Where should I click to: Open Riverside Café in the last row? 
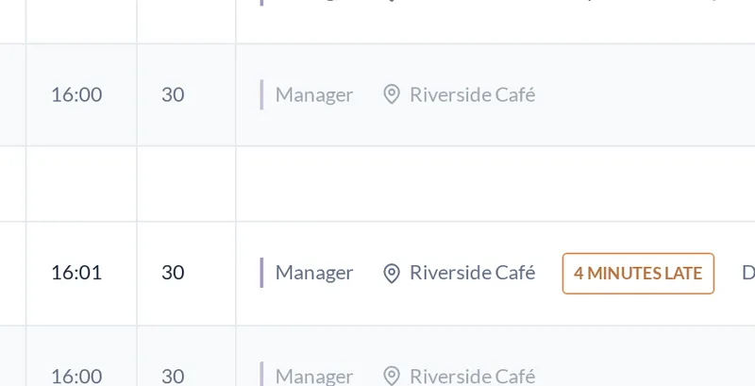coord(473,376)
